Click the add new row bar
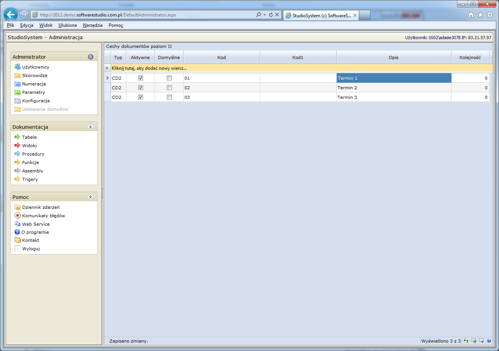The height and width of the screenshot is (351, 499). click(298, 68)
